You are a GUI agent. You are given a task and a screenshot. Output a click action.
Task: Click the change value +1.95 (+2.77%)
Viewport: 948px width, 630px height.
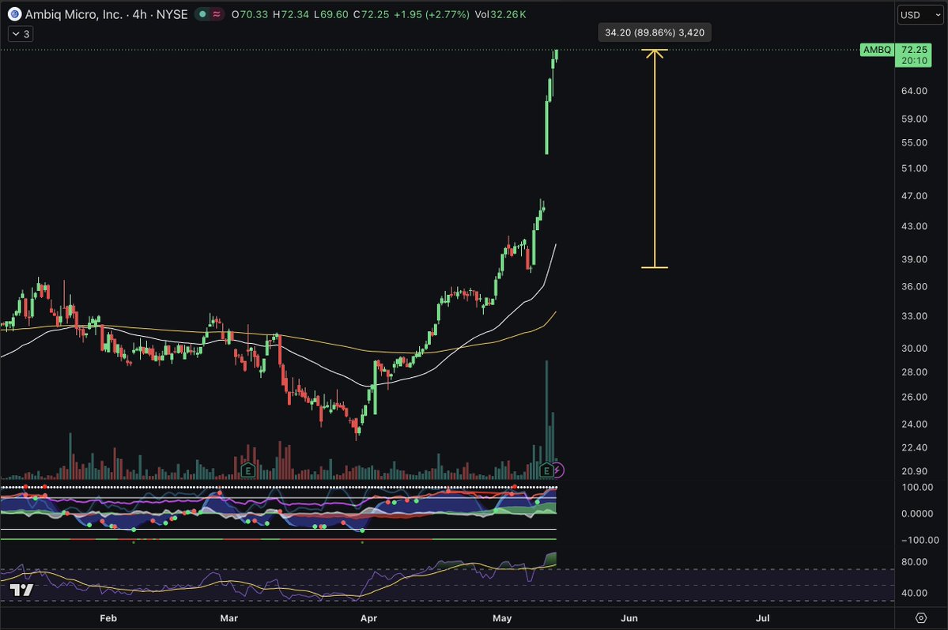pyautogui.click(x=432, y=14)
